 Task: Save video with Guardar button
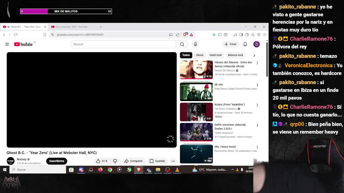pyautogui.click(x=157, y=161)
